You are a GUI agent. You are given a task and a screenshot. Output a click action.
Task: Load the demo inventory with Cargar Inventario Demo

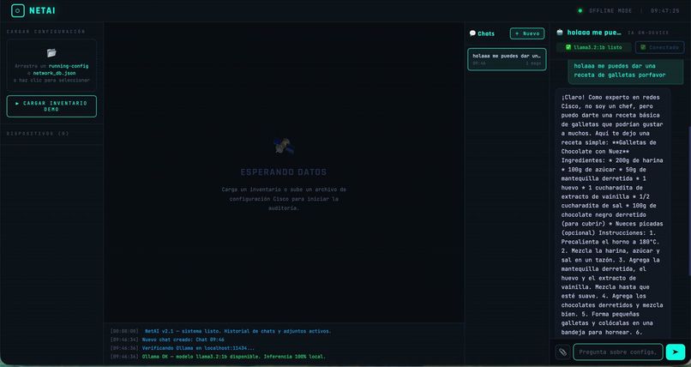[51, 106]
